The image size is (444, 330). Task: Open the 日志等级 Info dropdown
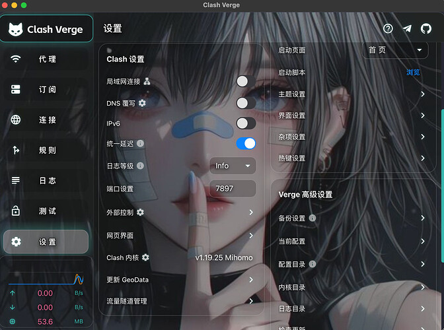[233, 166]
